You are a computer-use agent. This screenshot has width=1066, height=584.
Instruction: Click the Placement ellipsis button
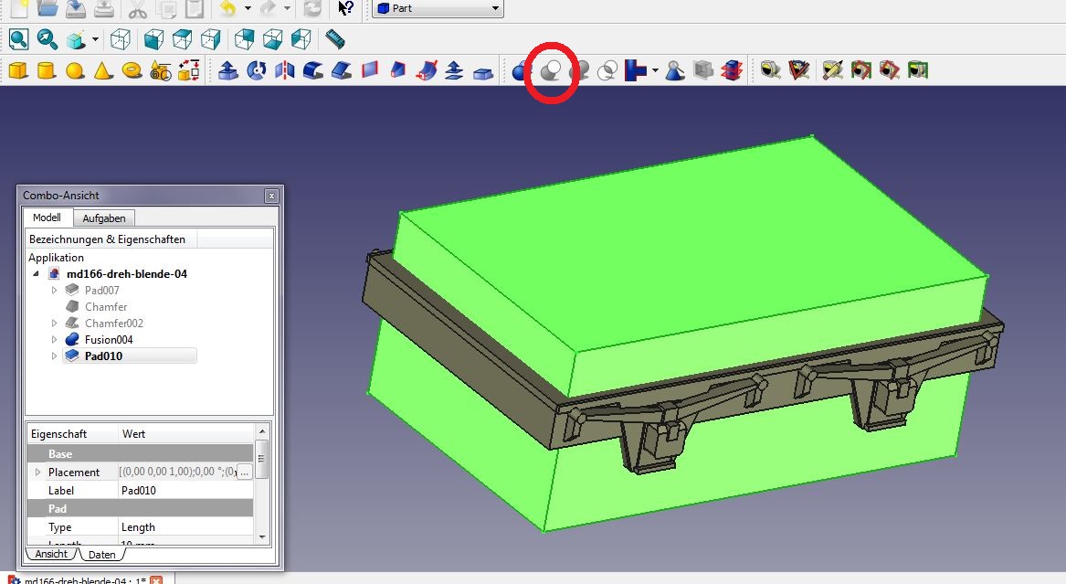[244, 472]
